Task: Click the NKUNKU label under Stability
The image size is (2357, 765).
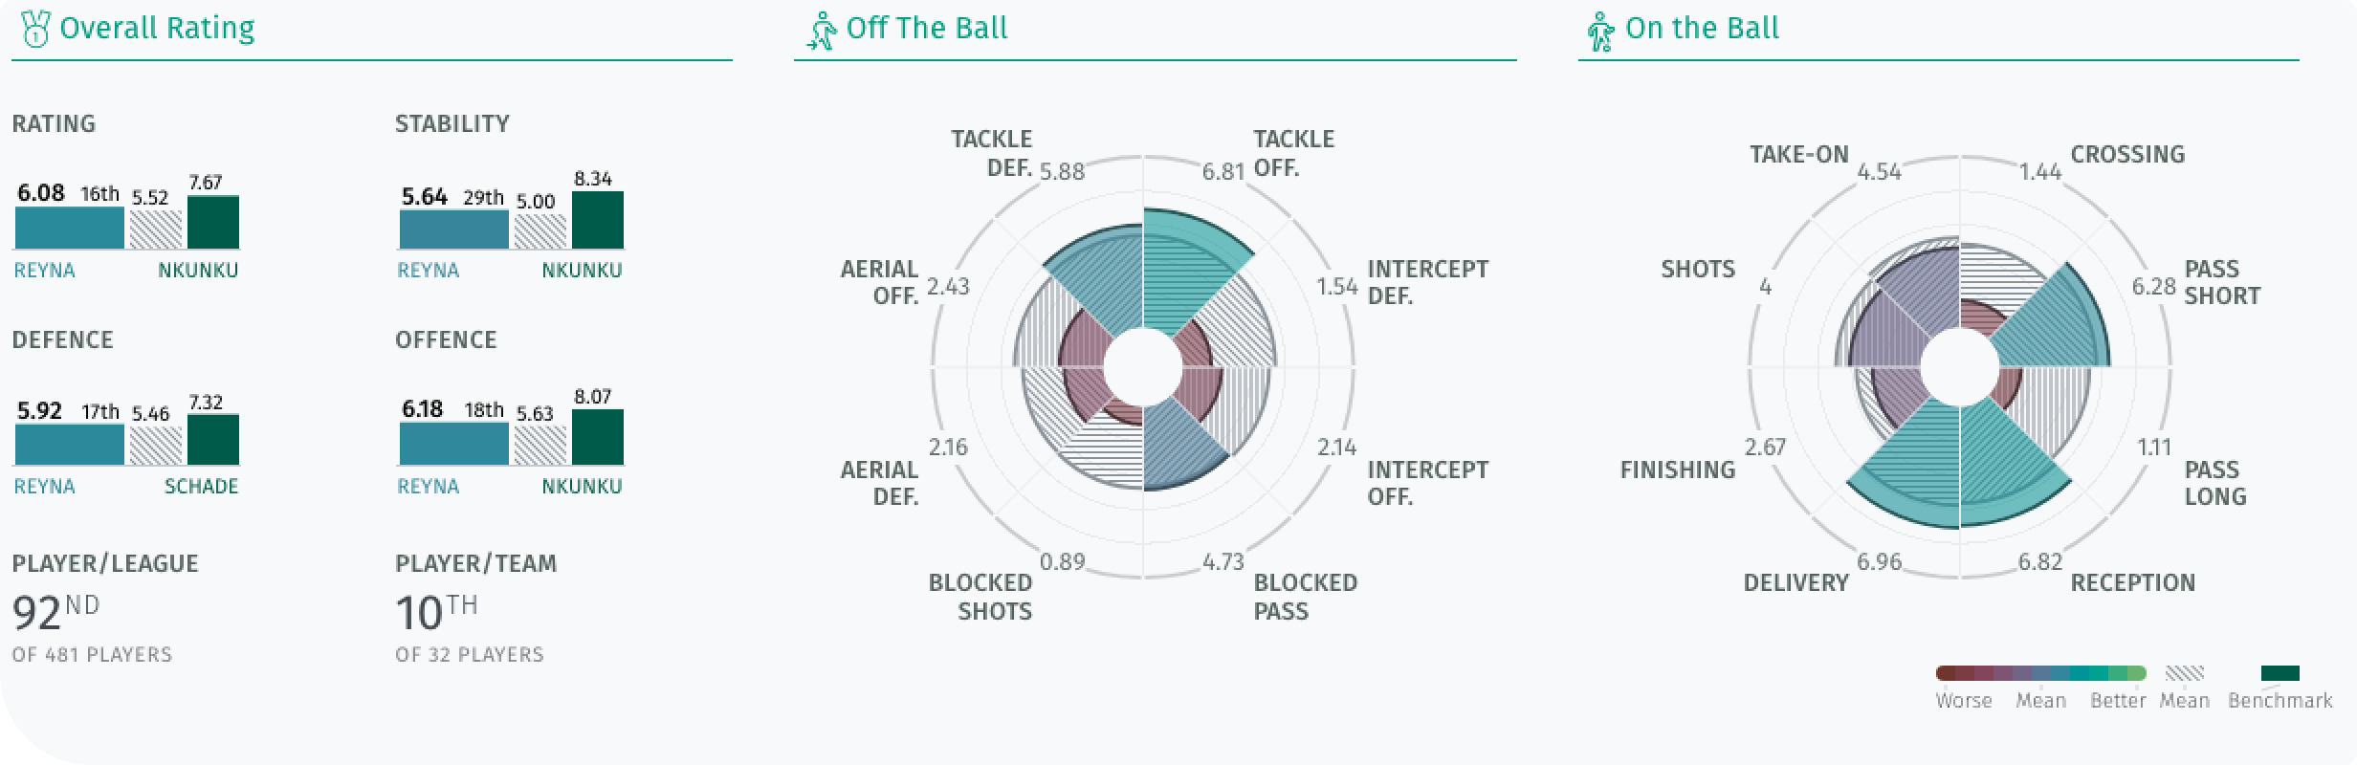Action: [582, 271]
